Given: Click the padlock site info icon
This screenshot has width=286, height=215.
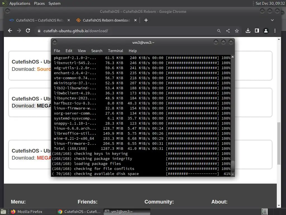Looking at the screenshot, I should [39, 31].
